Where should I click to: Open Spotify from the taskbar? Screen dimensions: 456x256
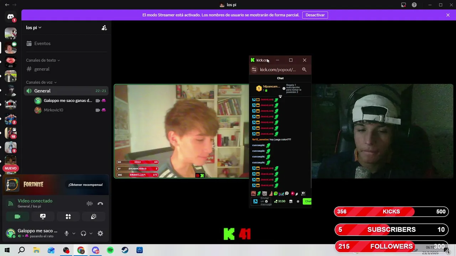[x=110, y=250]
